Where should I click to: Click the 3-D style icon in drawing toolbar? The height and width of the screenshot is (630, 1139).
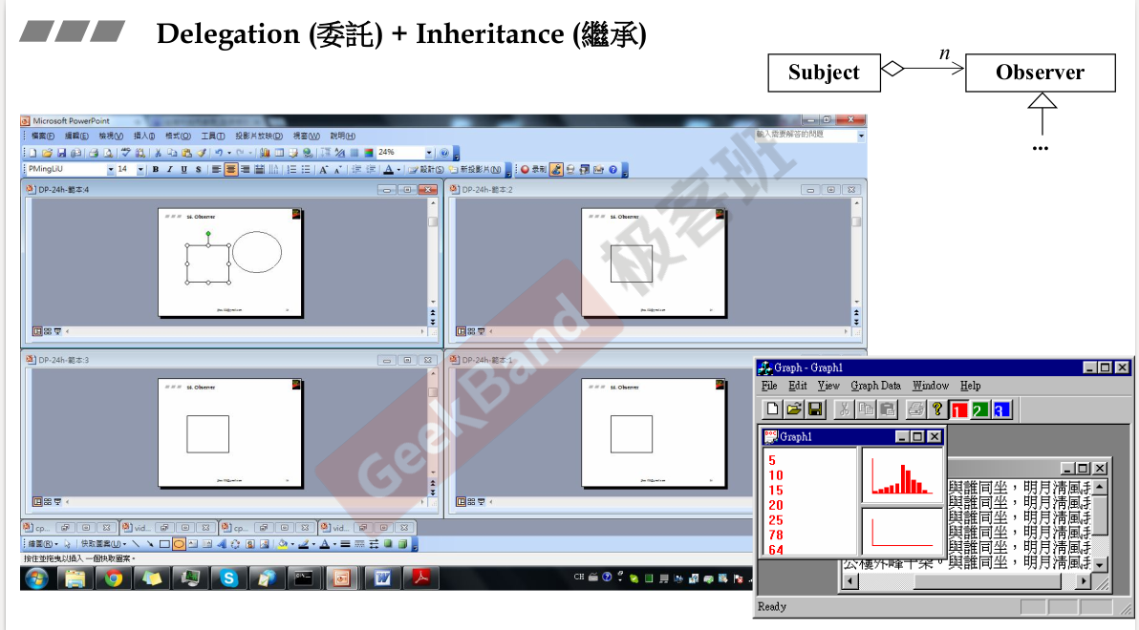pos(402,544)
